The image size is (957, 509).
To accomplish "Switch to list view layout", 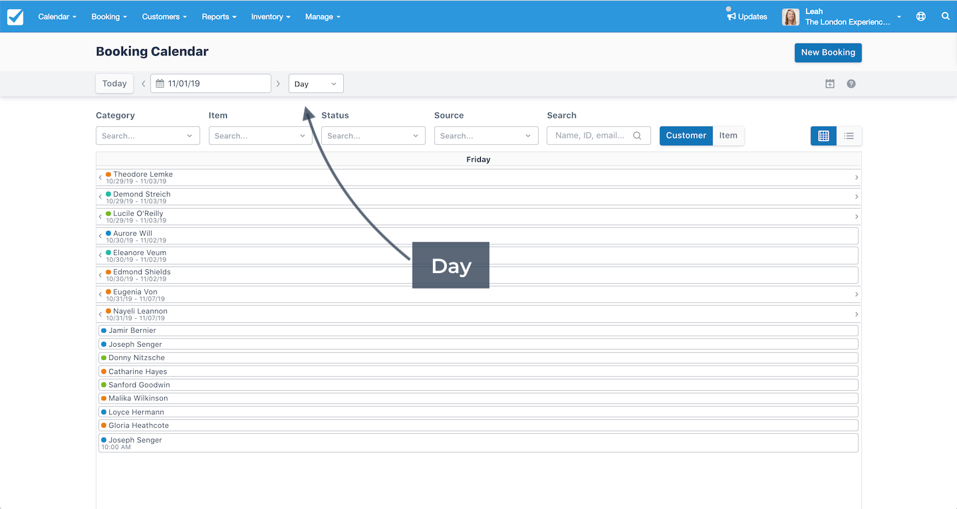I will point(849,136).
